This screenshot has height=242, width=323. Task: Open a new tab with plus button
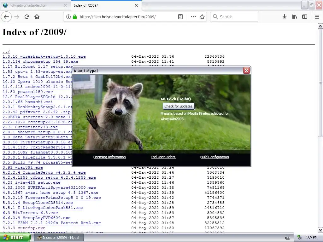pos(147,5)
